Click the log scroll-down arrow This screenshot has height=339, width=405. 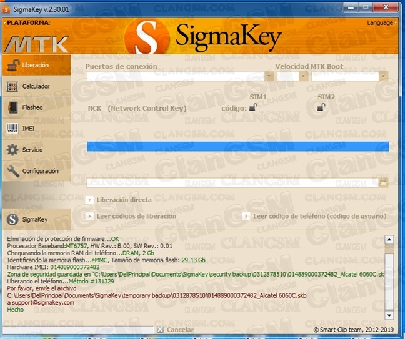tap(389, 315)
